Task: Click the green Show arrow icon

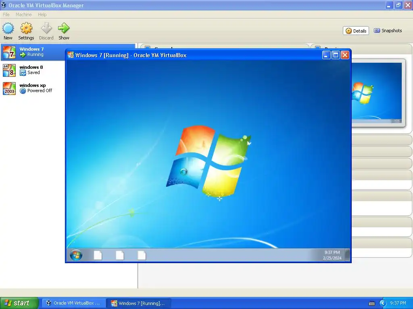Action: tap(64, 28)
